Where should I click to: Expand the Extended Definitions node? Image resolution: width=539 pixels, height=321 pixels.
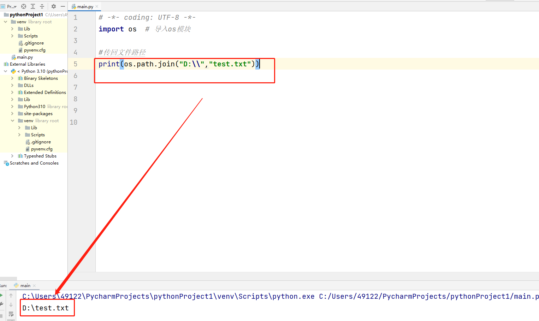[12, 92]
